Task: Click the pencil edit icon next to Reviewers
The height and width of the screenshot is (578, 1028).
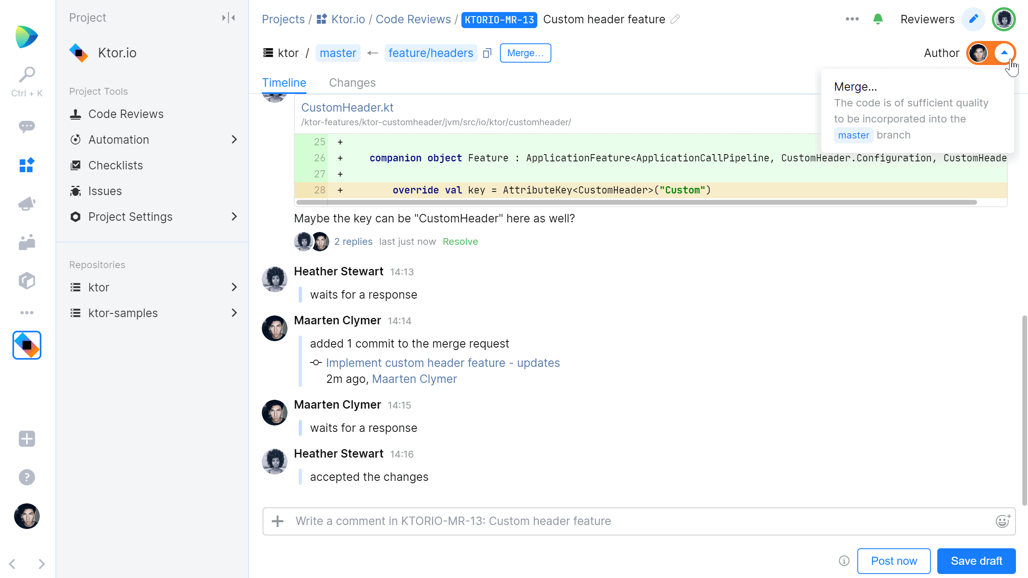Action: [973, 19]
